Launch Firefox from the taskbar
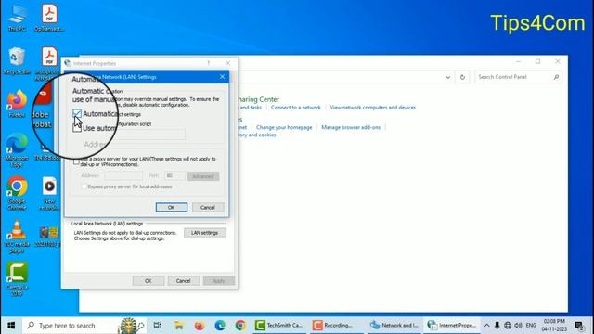Image resolution: width=594 pixels, height=334 pixels. (200, 326)
